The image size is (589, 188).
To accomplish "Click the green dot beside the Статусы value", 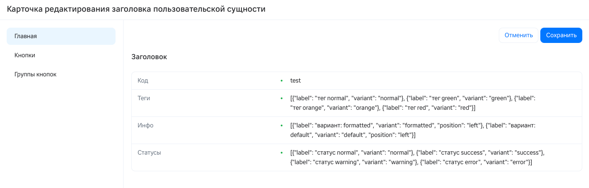I will point(282,153).
